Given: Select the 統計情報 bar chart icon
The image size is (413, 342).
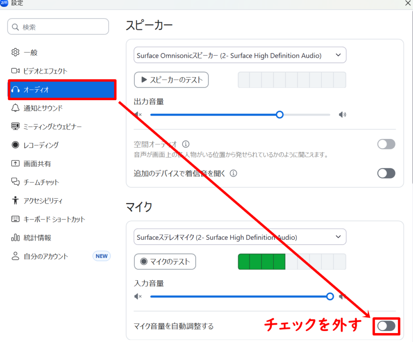Looking at the screenshot, I should 15,238.
